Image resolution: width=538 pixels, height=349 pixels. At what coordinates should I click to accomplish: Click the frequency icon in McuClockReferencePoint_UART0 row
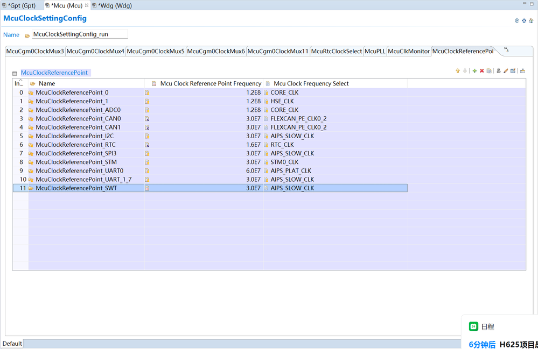(147, 171)
